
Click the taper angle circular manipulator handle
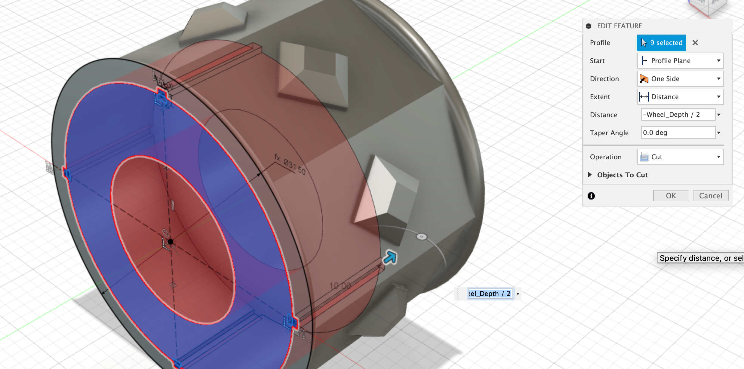pos(422,237)
